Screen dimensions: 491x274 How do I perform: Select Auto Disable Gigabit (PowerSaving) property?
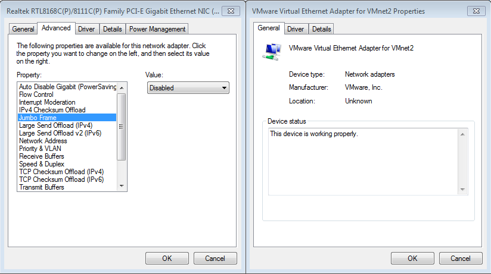[67, 87]
